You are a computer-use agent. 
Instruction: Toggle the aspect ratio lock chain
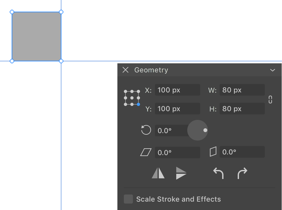(x=270, y=100)
